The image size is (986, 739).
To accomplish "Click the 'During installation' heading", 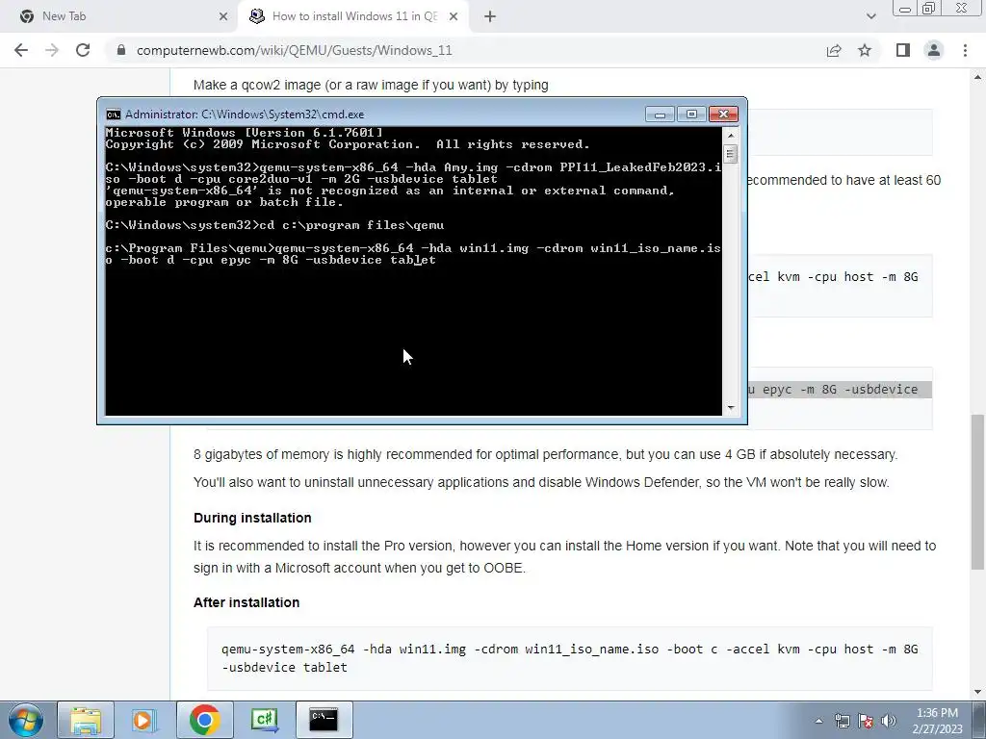I will (252, 518).
